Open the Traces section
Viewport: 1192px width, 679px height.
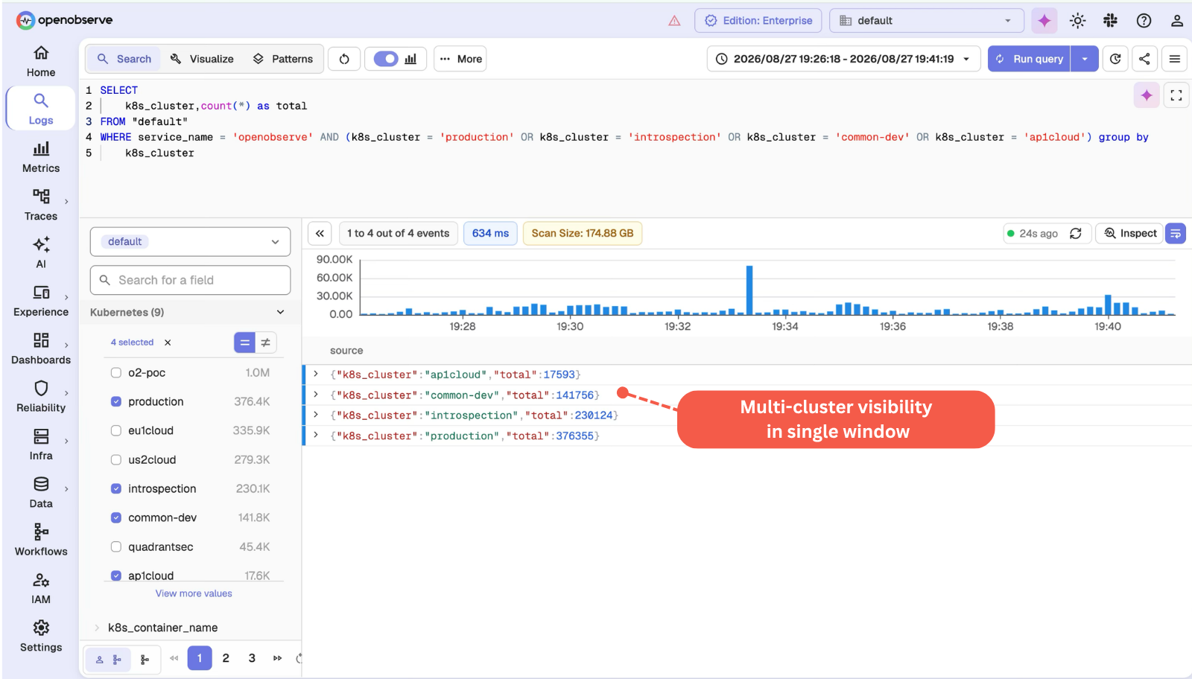(x=41, y=205)
